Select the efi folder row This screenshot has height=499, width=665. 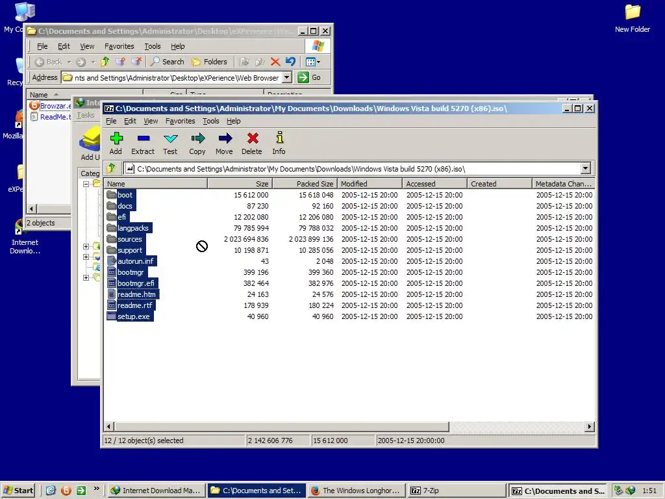[349, 217]
